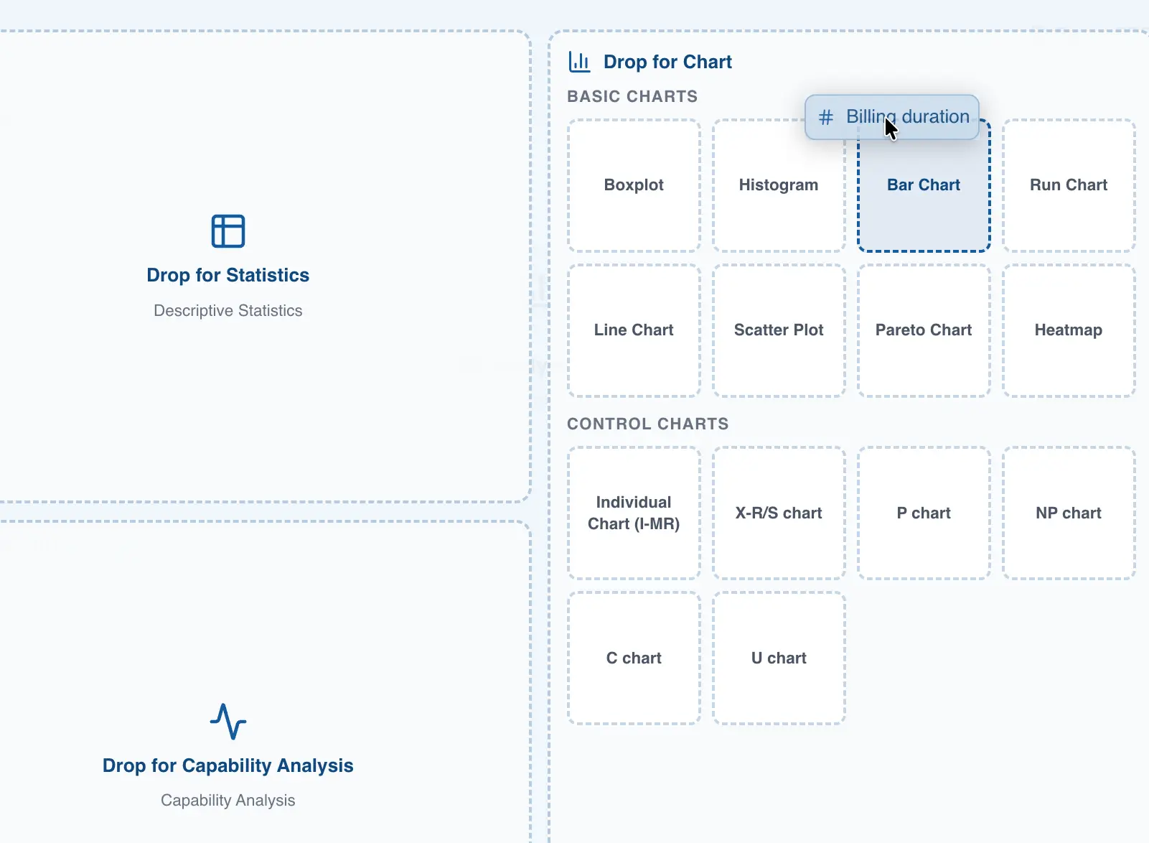Pick the NP chart tile
Viewport: 1149px width, 843px height.
pyautogui.click(x=1069, y=513)
